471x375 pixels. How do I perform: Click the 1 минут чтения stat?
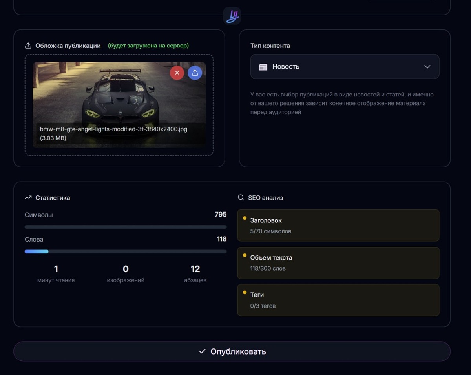56,274
